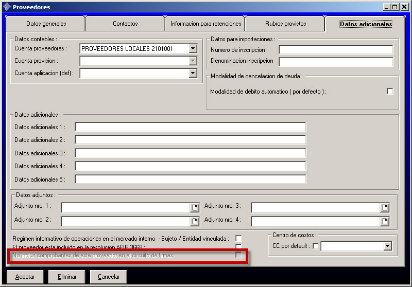Enable Modalidad de debito automatico checkbox

pos(390,92)
